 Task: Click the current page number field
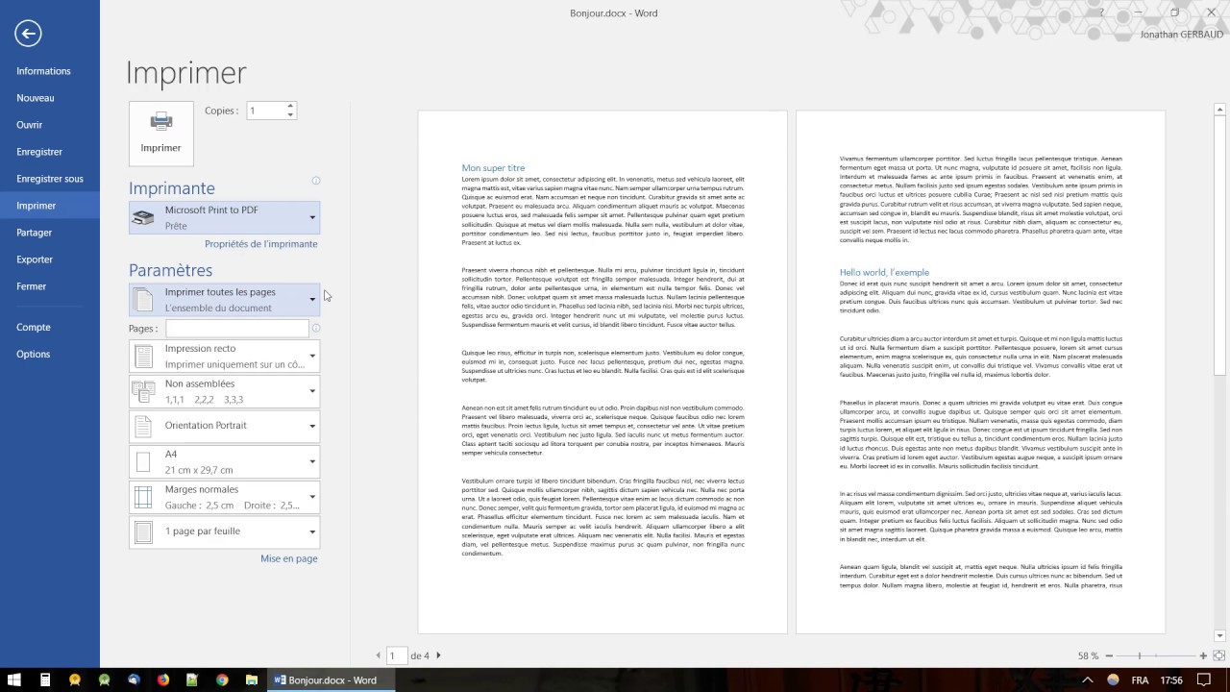[397, 655]
